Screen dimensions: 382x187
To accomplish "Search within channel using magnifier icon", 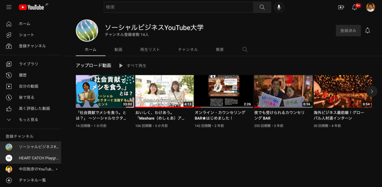I will [245, 49].
